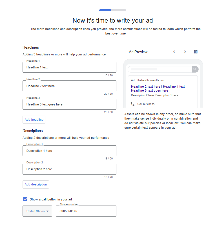
Task: Click the Add headline button
Action: click(x=34, y=120)
